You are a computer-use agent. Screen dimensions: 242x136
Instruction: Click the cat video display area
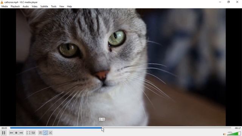click(x=121, y=67)
